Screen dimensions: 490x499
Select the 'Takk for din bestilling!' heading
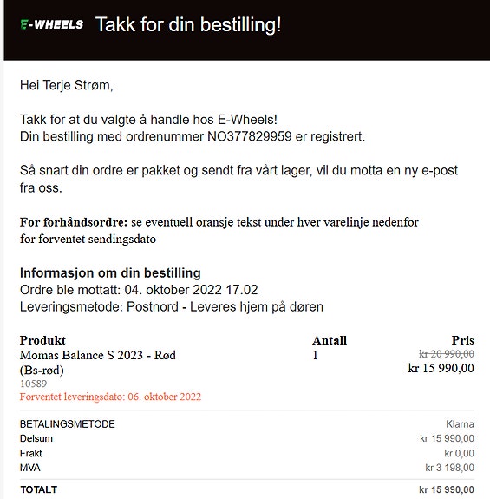tap(188, 24)
